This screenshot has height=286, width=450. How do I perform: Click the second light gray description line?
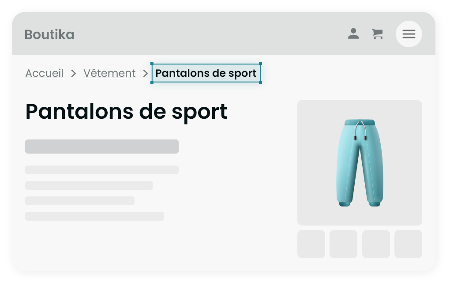[89, 185]
